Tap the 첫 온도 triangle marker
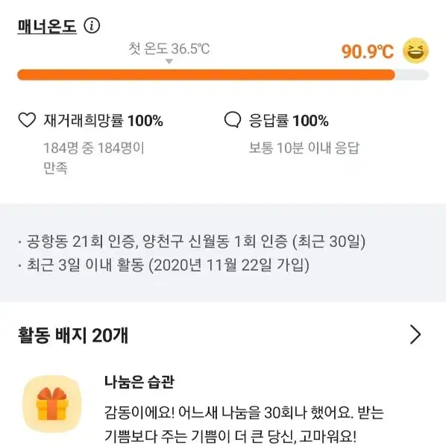Screen dimensions: 446x446 click(x=169, y=61)
